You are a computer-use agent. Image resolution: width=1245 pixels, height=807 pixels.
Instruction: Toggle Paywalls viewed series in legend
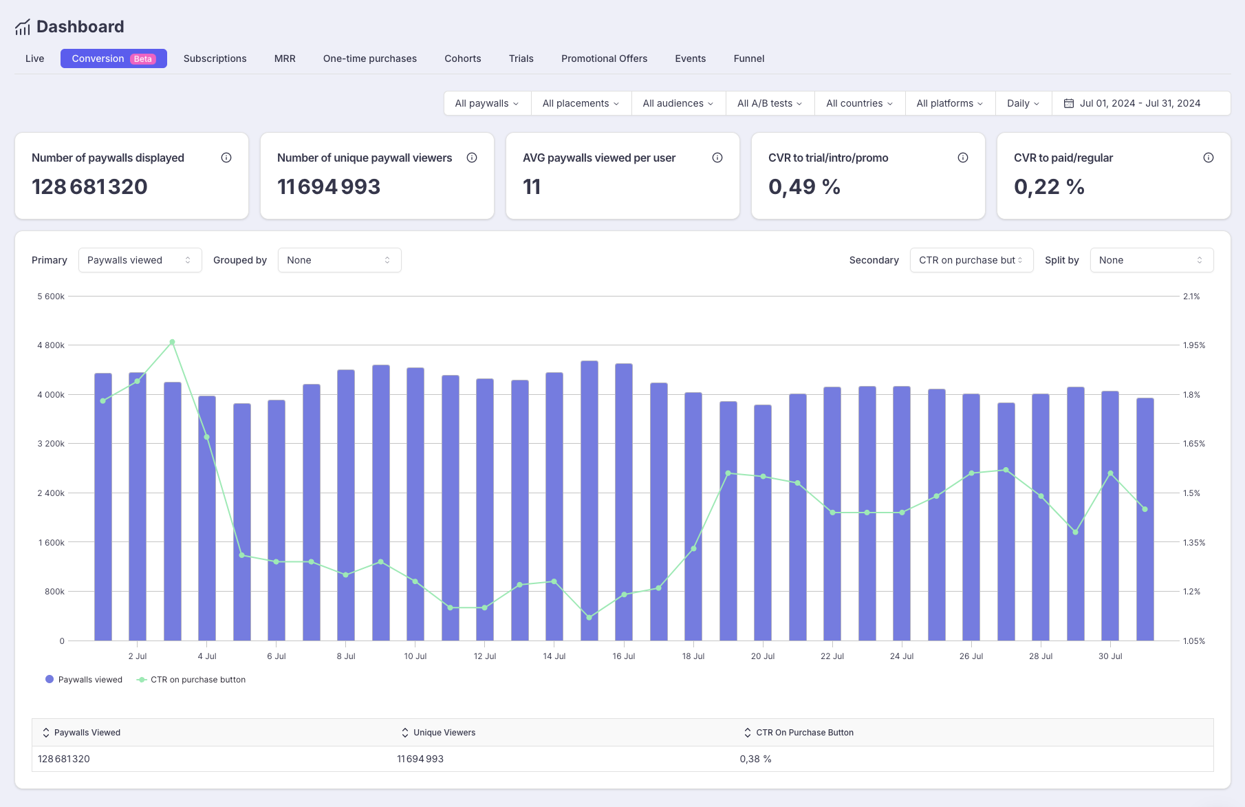[x=84, y=680]
